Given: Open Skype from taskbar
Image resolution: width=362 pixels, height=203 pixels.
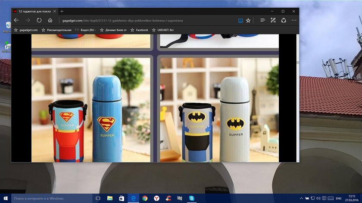Looking at the screenshot, I should [x=192, y=198].
